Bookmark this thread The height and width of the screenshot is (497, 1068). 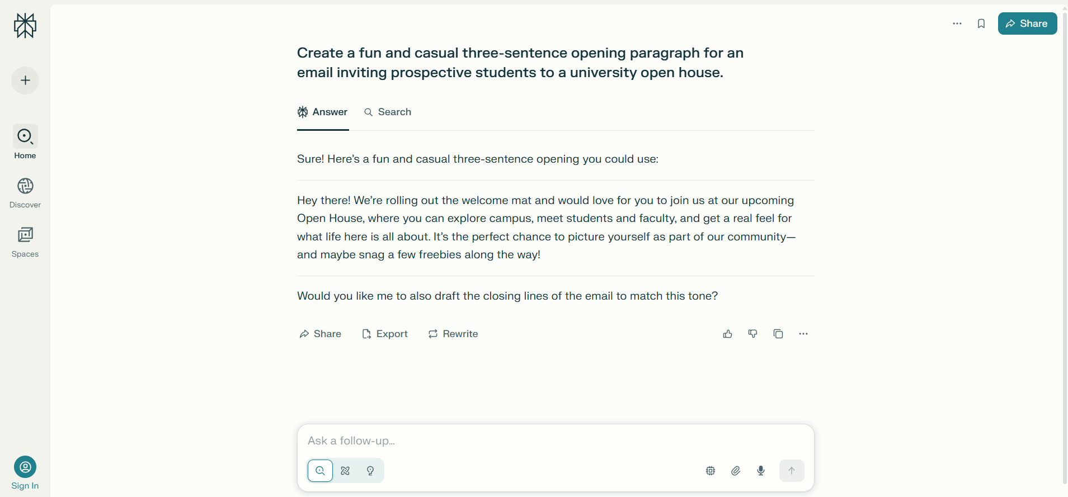point(981,23)
